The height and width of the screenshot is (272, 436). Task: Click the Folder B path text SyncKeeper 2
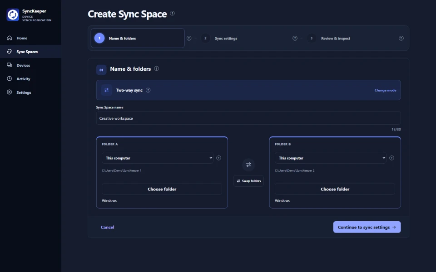[294, 171]
